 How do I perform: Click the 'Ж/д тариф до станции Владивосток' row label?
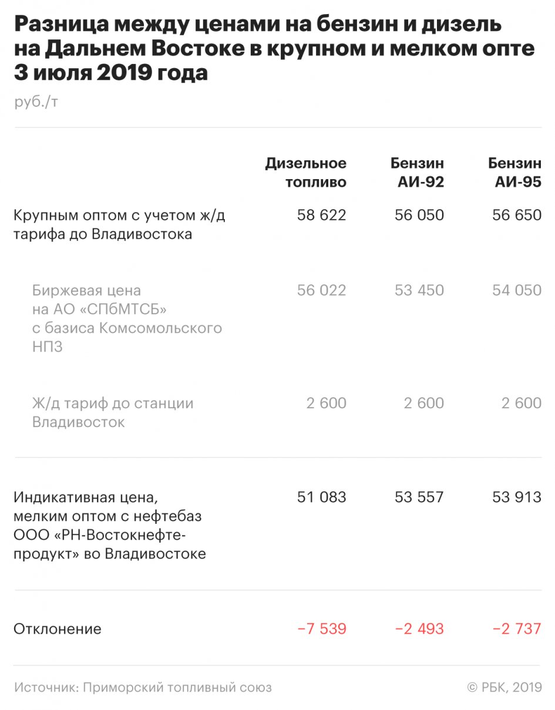[x=113, y=412]
